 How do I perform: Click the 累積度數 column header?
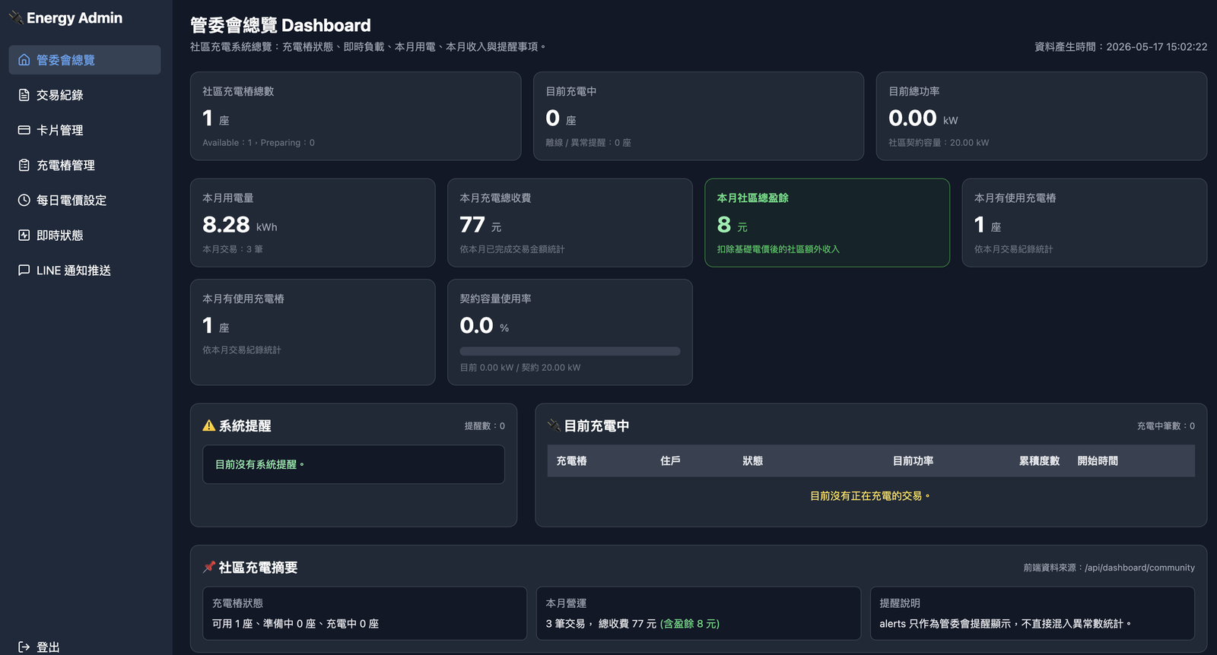[1039, 460]
